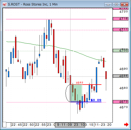Click the green shaded trade region
Viewport: 131px width, 130px height.
(x=76, y=93)
